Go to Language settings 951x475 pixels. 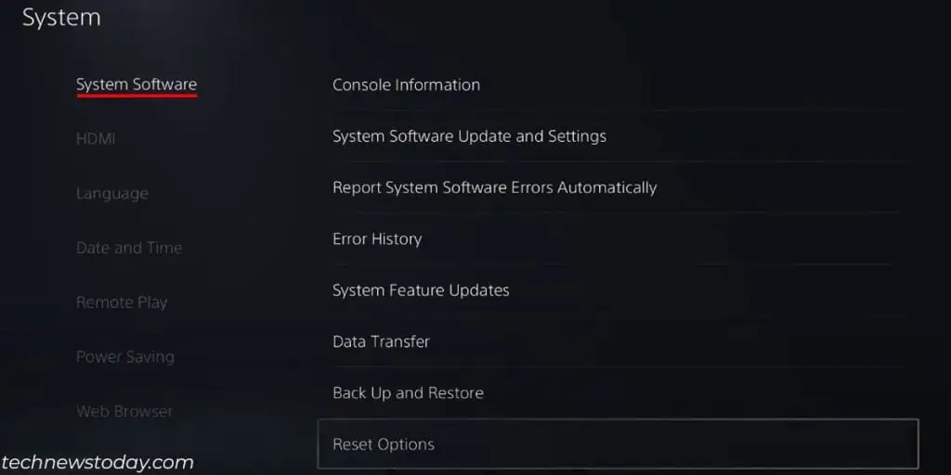click(111, 193)
